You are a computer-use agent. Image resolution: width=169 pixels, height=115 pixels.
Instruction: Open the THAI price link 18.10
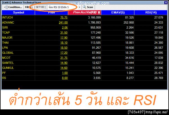point(64,43)
